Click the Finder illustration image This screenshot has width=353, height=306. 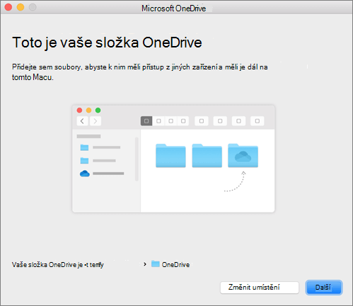[173, 159]
